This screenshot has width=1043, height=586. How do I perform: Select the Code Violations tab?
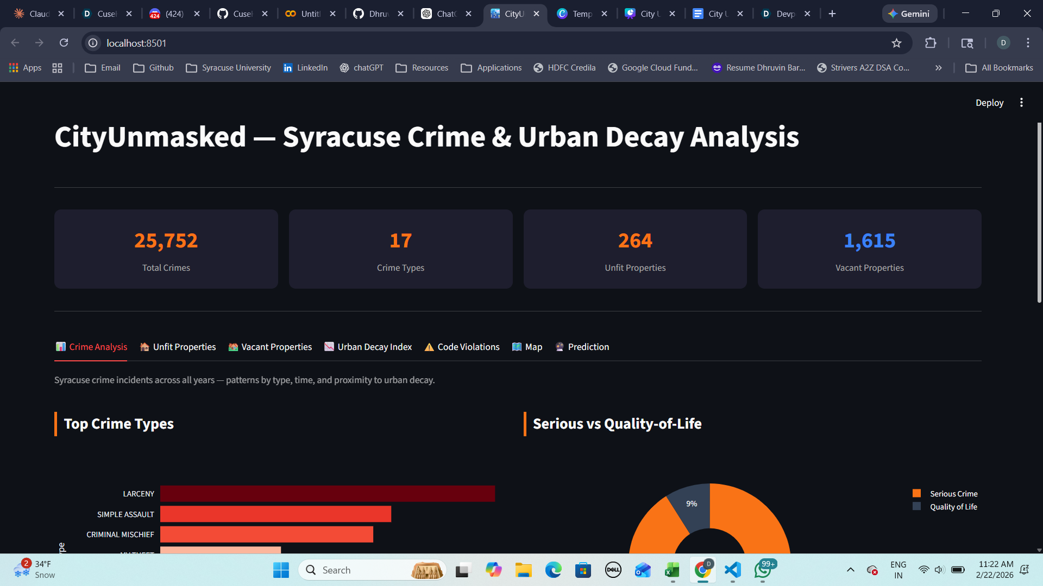(x=462, y=347)
